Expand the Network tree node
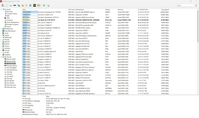This screenshot has height=118, width=199. (1, 42)
